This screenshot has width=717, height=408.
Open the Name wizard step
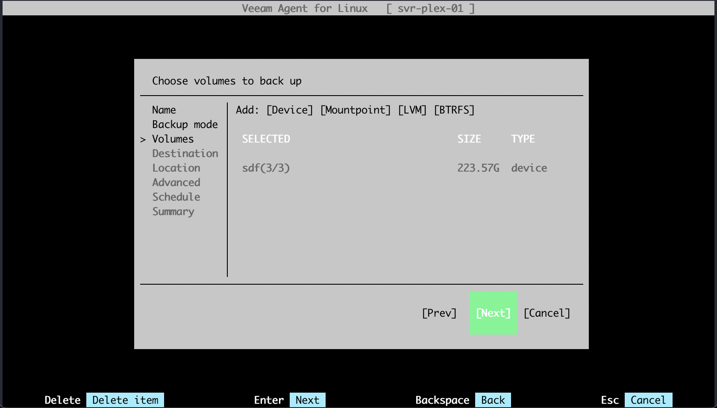point(164,110)
